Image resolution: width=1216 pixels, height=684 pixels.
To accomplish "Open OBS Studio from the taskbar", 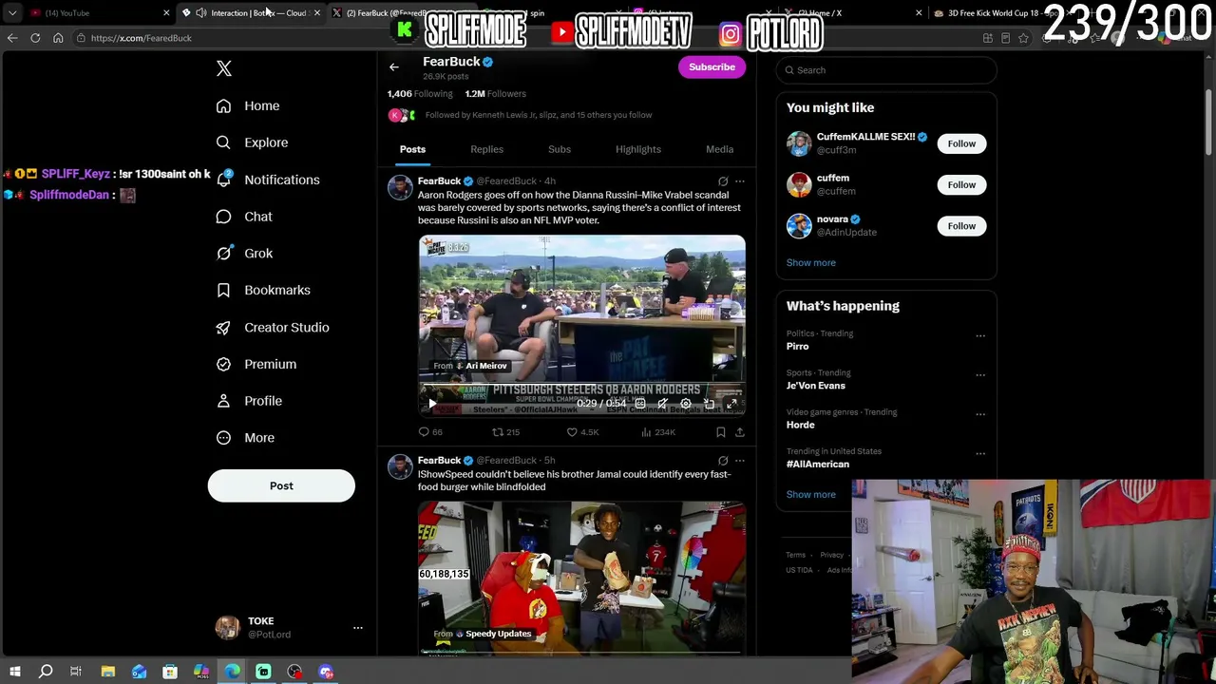I will [x=294, y=672].
